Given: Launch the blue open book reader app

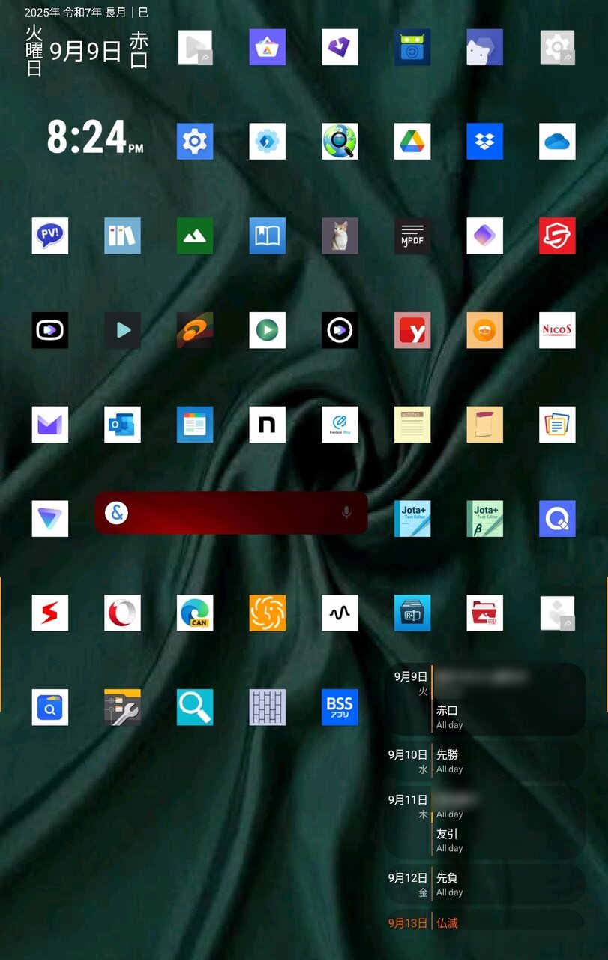Looking at the screenshot, I should pos(268,235).
